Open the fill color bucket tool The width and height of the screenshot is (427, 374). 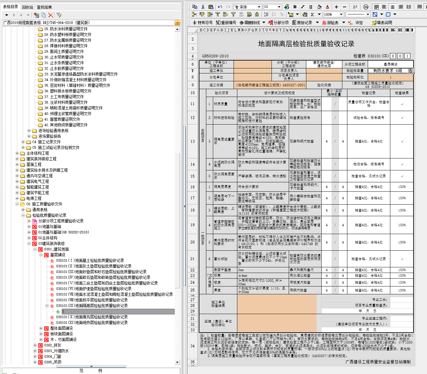(x=319, y=7)
